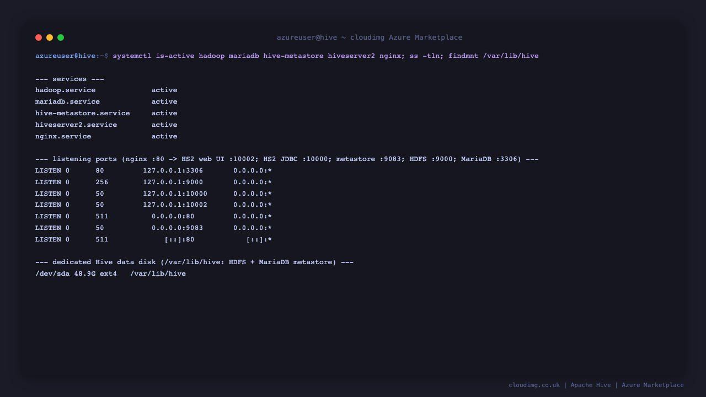The height and width of the screenshot is (397, 706).
Task: Click the '--- services ---' heading
Action: (69, 79)
